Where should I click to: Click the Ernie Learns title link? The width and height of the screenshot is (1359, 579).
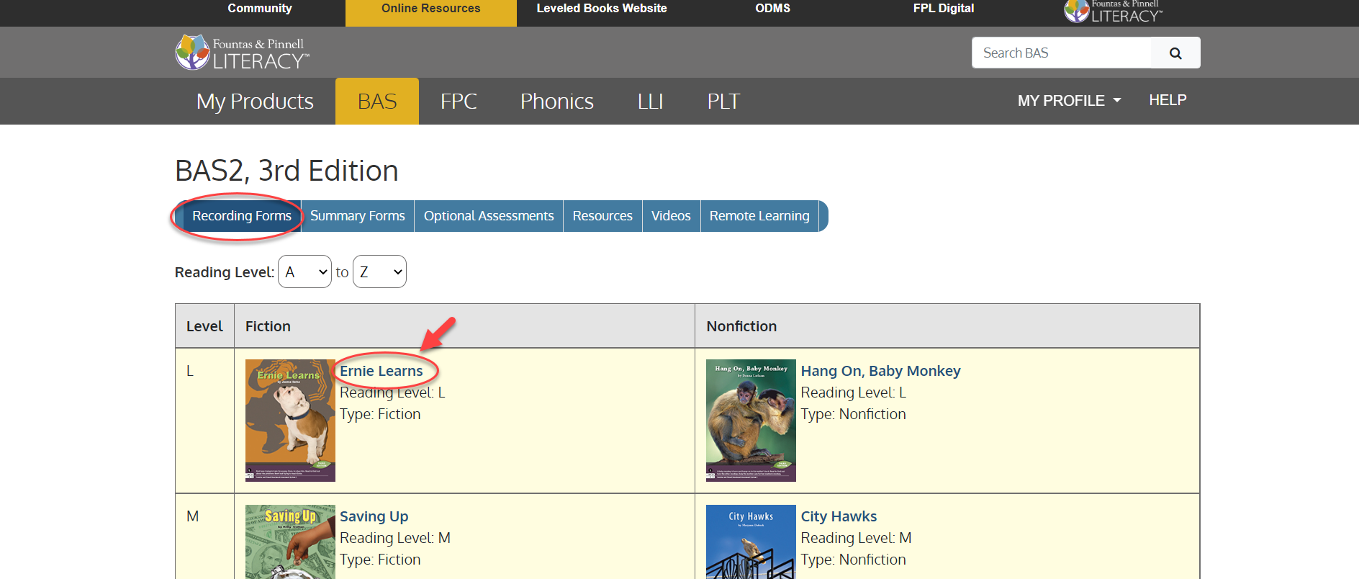(381, 371)
